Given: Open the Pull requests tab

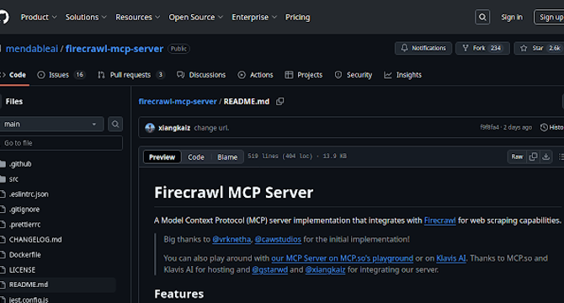Looking at the screenshot, I should coord(131,75).
